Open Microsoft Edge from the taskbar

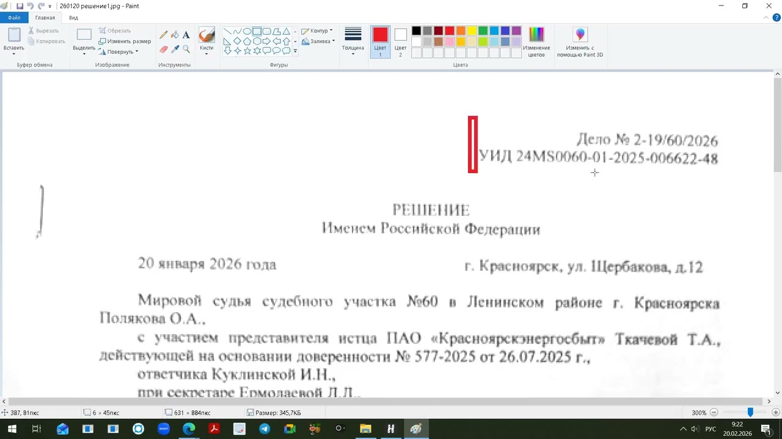189,429
